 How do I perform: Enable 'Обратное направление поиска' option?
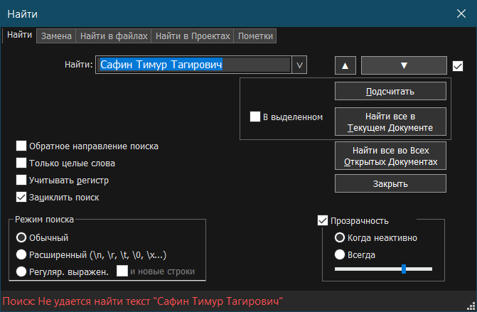21,146
